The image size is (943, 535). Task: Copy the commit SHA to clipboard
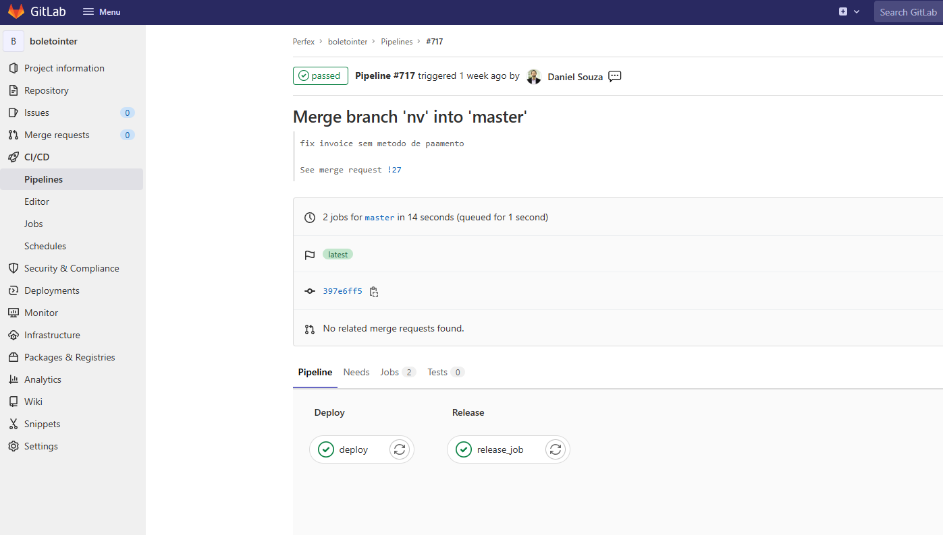(x=374, y=292)
